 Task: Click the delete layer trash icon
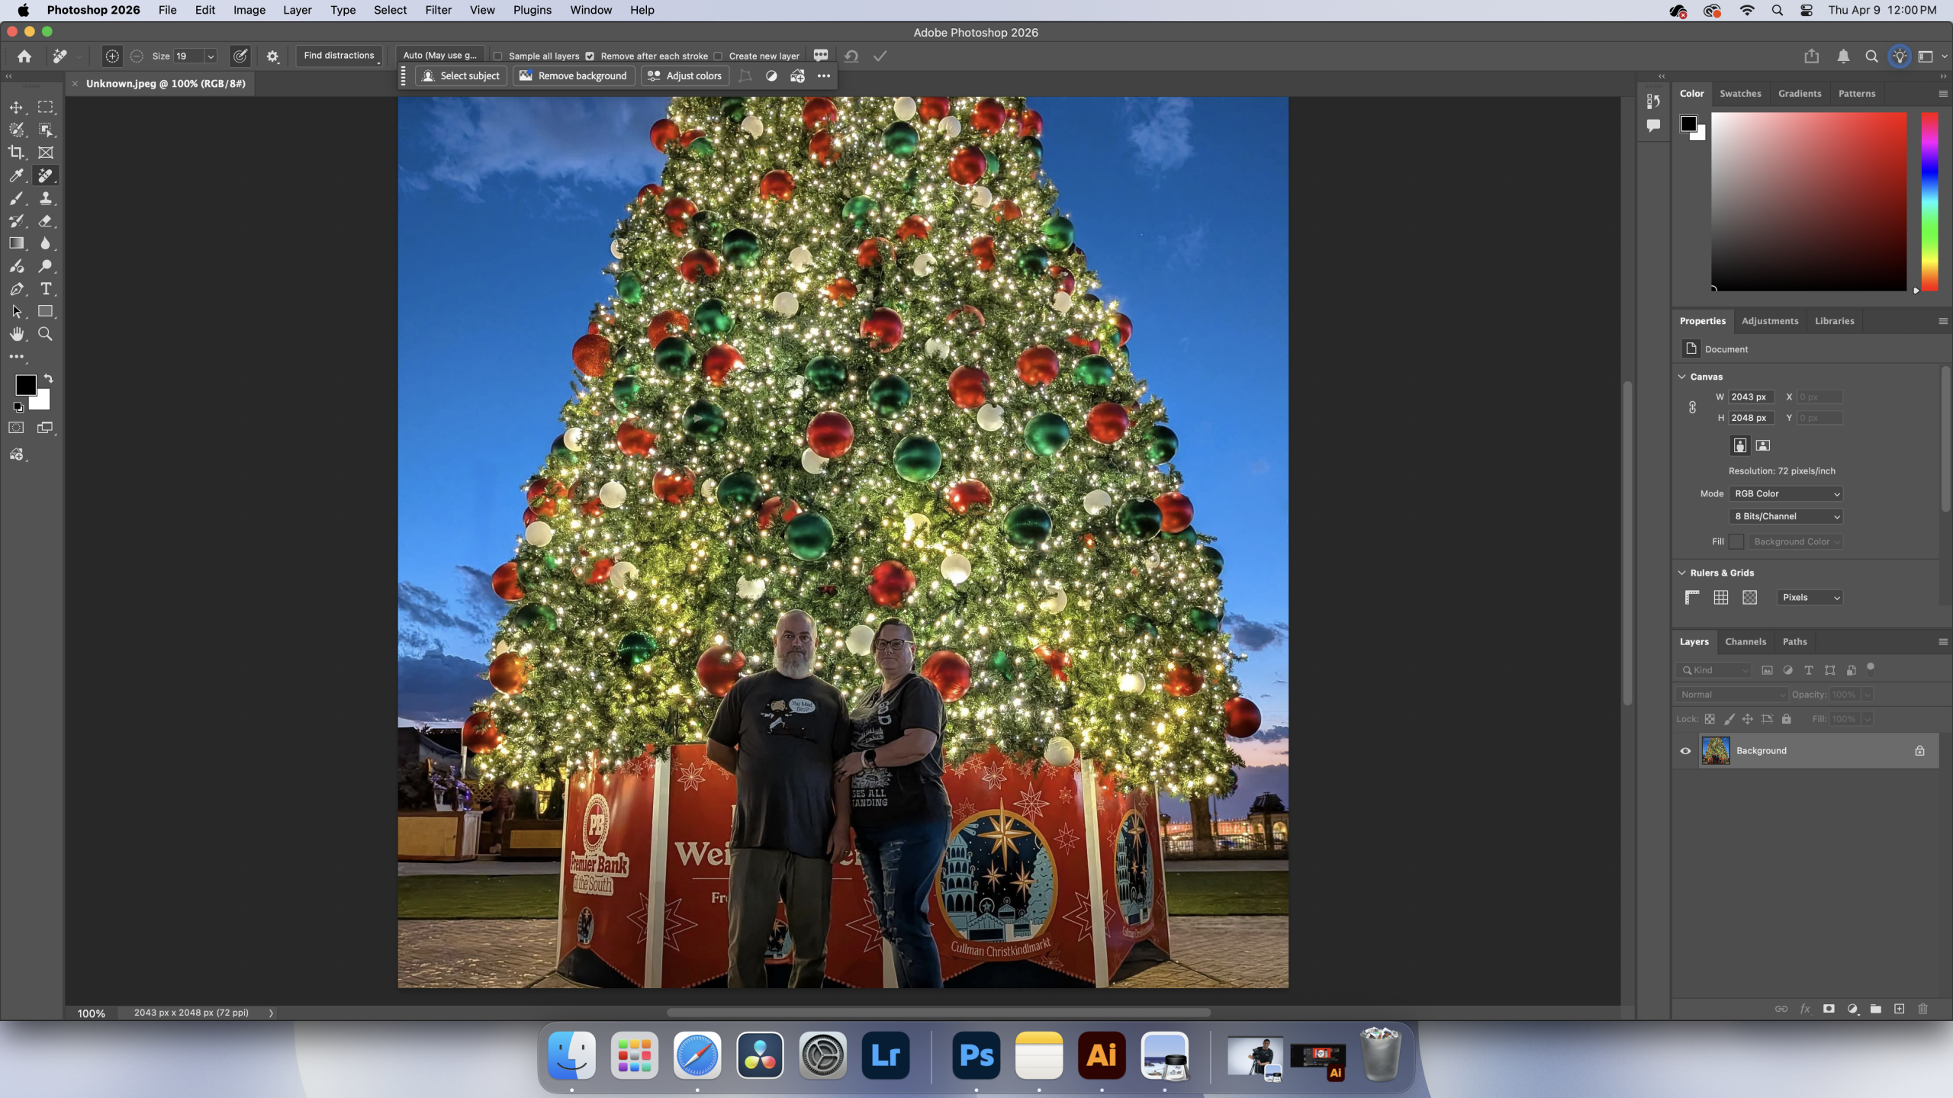(x=1922, y=1009)
